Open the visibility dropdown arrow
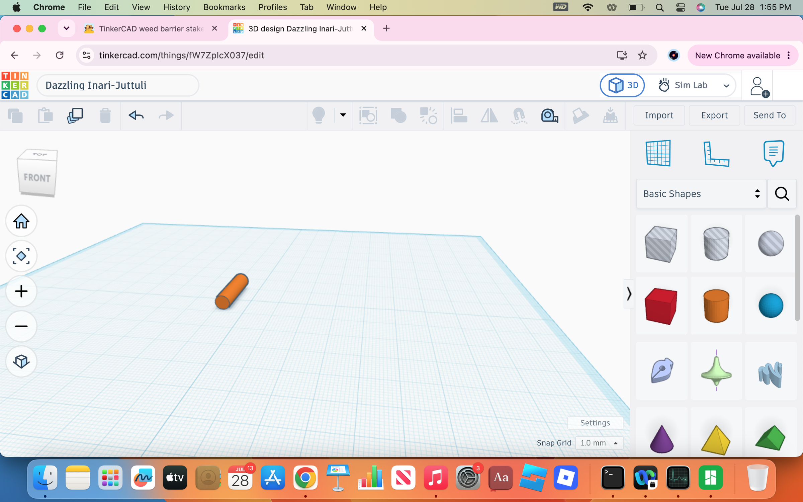The height and width of the screenshot is (502, 803). coord(343,115)
